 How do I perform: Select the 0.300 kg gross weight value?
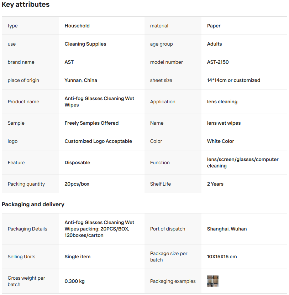pyautogui.click(x=75, y=281)
